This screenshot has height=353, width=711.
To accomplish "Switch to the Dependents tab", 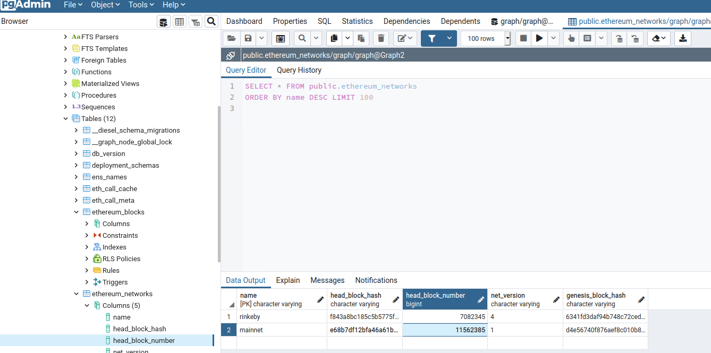I will pos(461,21).
